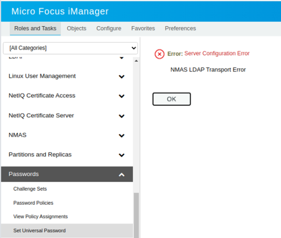Expand the NMAS category chevron
Viewport: 281px width, 238px height.
pyautogui.click(x=122, y=136)
